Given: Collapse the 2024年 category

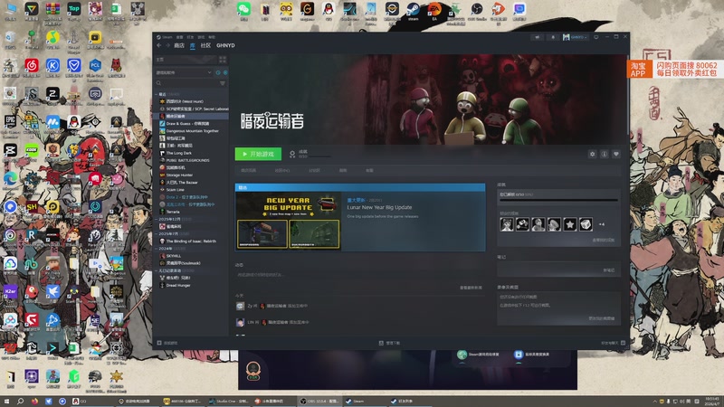Looking at the screenshot, I should tap(157, 248).
